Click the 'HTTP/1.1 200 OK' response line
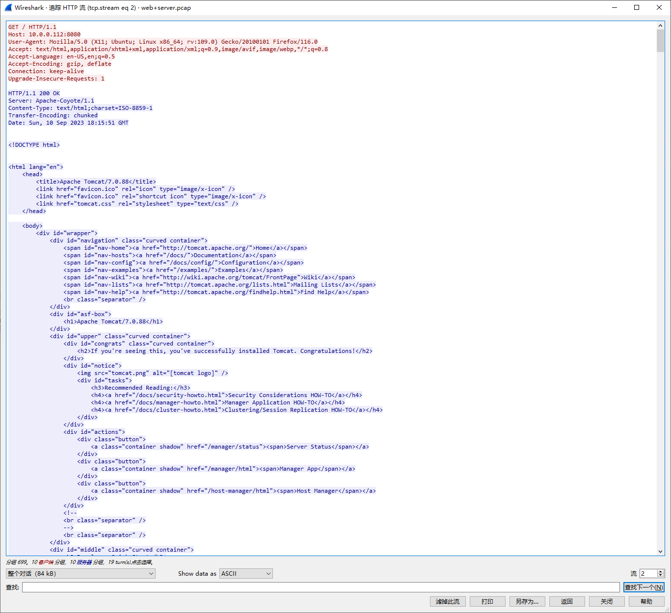Viewport: 671px width, 613px height. point(34,93)
